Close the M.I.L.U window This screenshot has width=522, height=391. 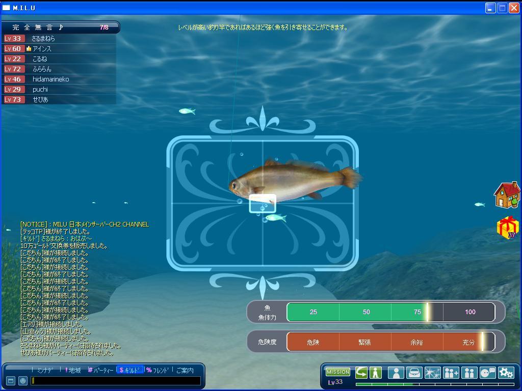pos(514,8)
